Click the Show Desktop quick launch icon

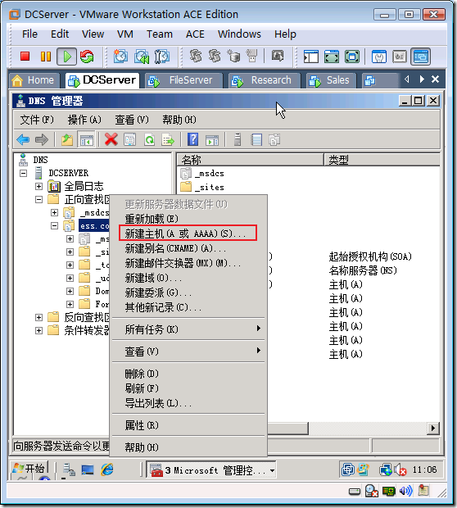click(88, 469)
